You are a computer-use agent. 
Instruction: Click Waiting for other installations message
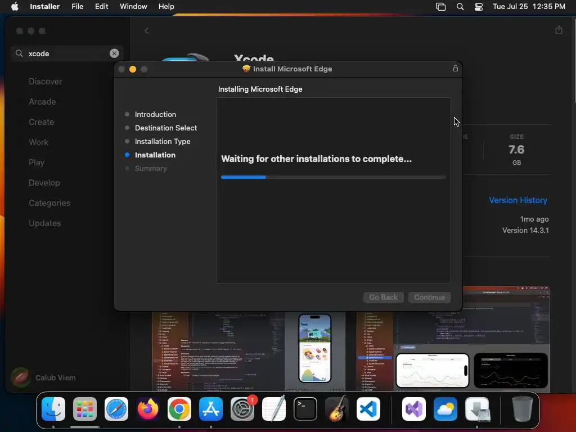point(316,159)
